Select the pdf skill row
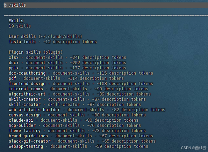 pos(66,78)
